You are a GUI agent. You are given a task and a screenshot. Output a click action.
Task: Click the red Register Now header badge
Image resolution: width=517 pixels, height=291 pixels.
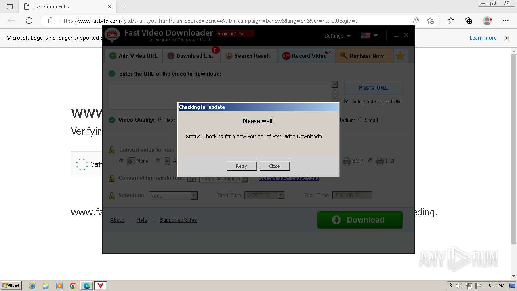coord(235,34)
